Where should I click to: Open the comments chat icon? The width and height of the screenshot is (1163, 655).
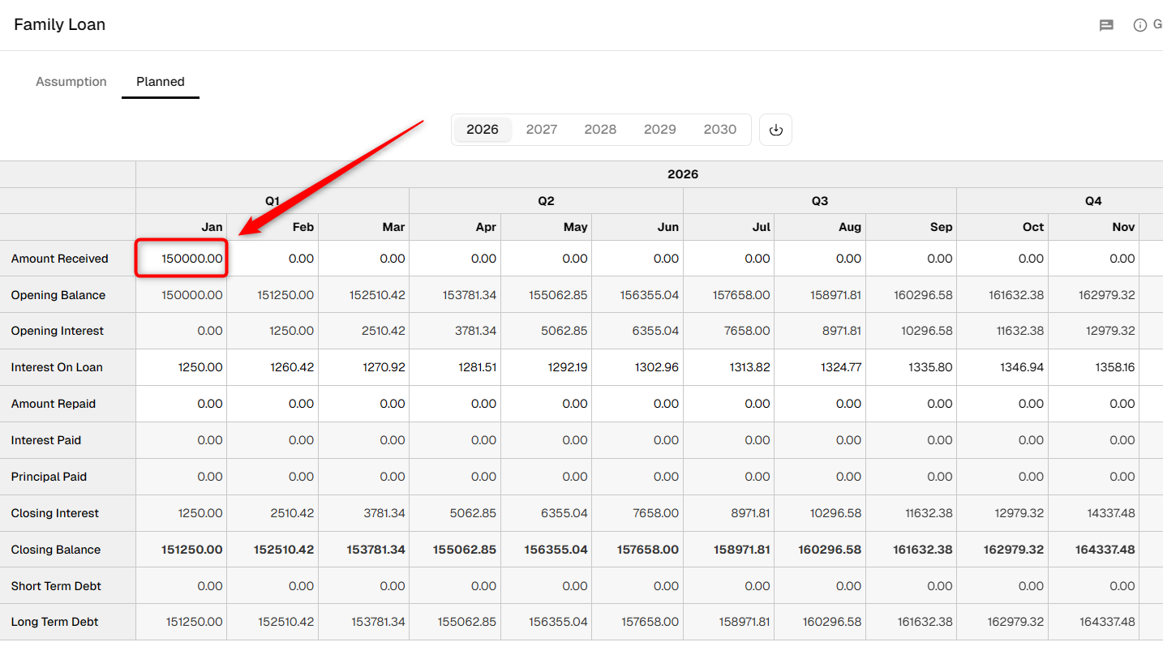1106,25
